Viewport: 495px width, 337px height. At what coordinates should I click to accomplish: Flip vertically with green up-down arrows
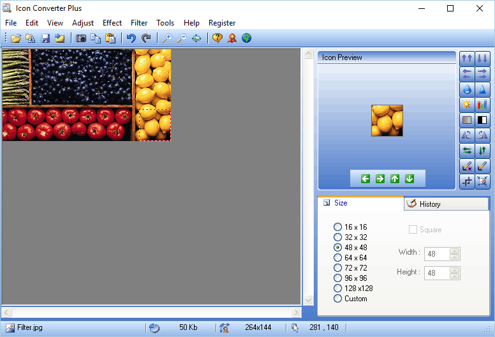[x=482, y=151]
